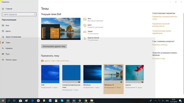The height and width of the screenshot is (103, 184).
Task: Open the Звуки sound option
Action: point(91,32)
